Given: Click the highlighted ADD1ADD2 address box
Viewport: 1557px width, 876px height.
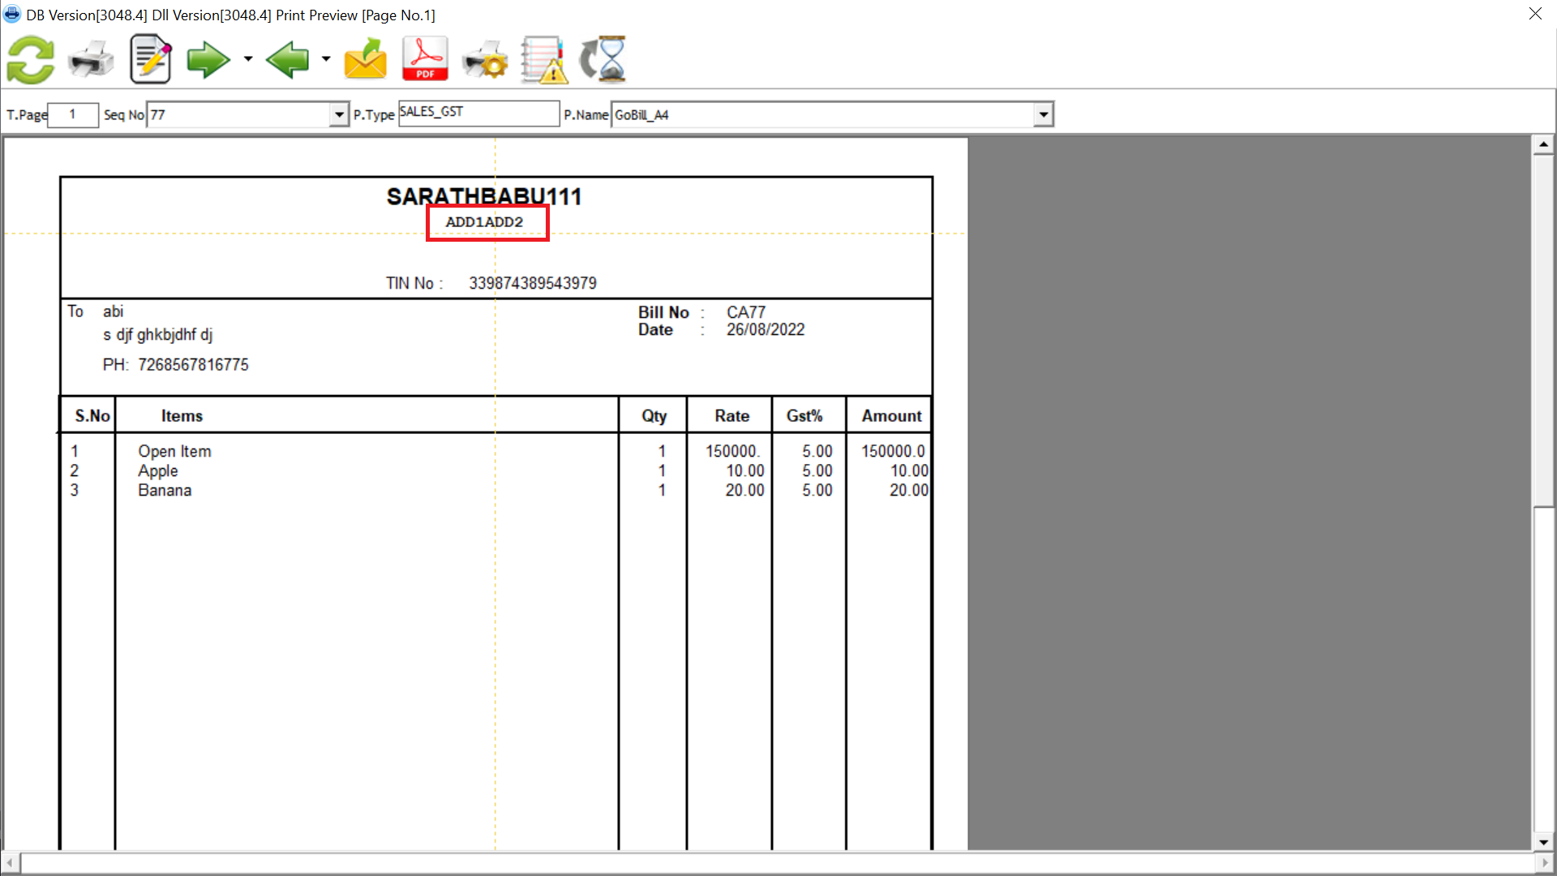Looking at the screenshot, I should [x=487, y=222].
